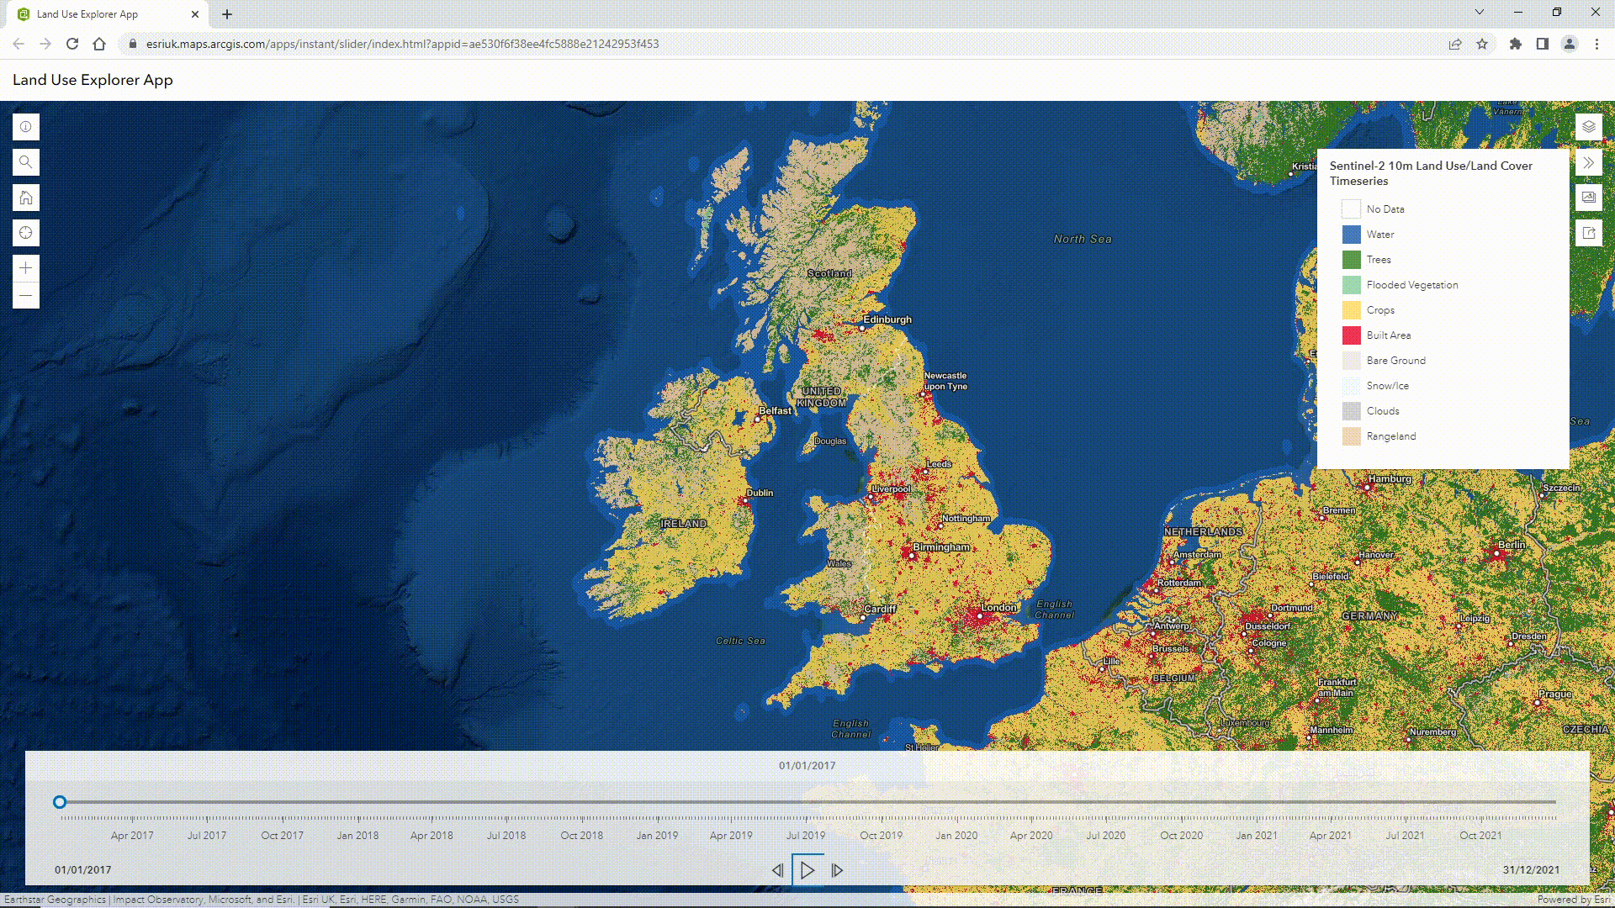Open the browser extensions menu
This screenshot has height=908, width=1615.
[1516, 44]
